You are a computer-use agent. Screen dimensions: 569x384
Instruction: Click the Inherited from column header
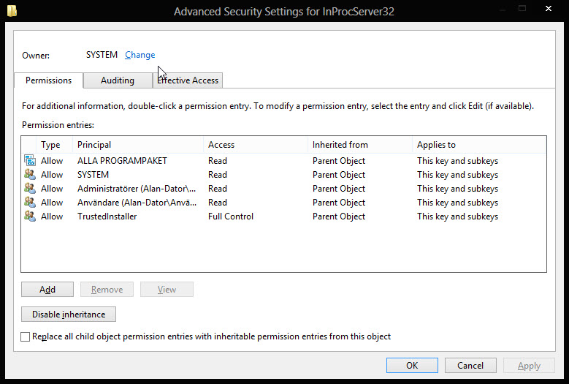click(x=360, y=145)
